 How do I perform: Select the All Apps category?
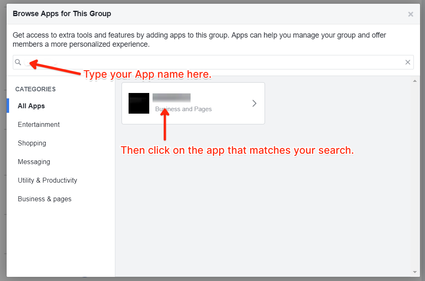pyautogui.click(x=31, y=106)
